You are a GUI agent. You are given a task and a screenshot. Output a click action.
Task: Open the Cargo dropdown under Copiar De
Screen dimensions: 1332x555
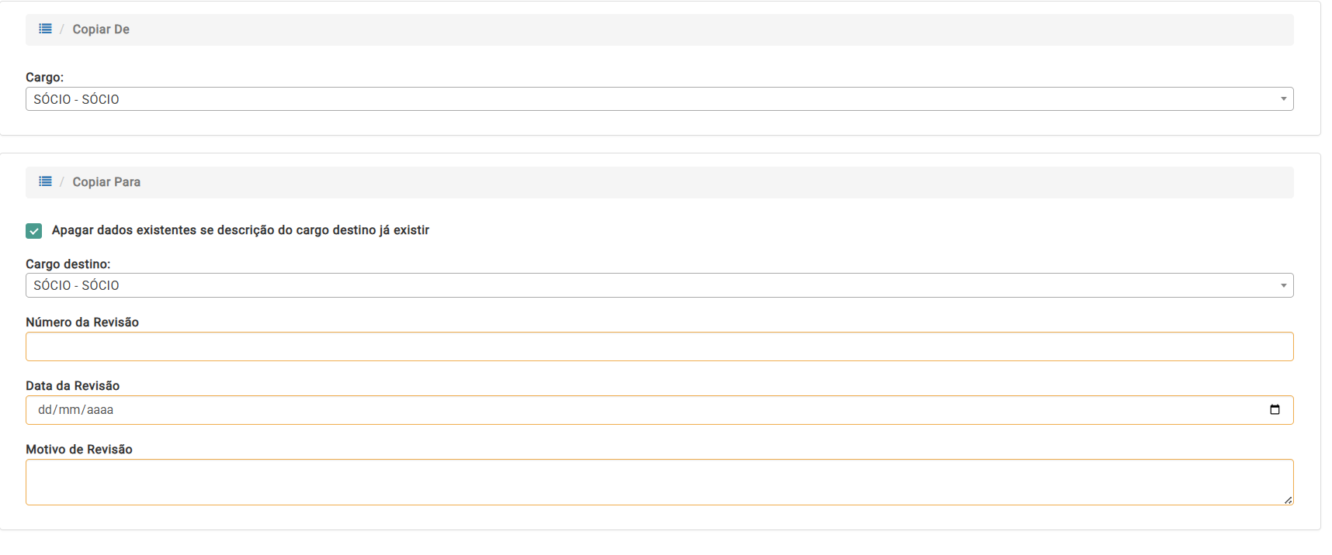652,99
